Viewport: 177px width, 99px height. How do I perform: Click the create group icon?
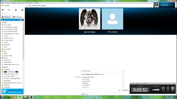tap(16, 10)
